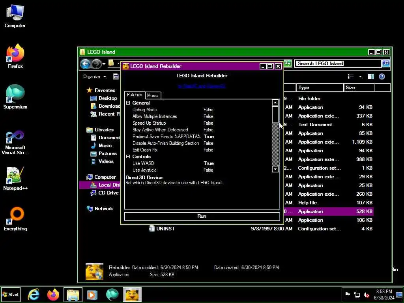
Task: Select Network in the navigation pane
Action: [x=100, y=209]
